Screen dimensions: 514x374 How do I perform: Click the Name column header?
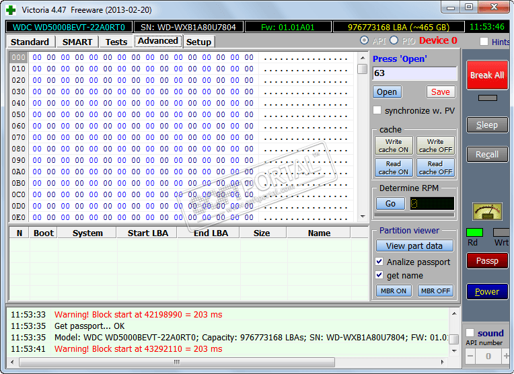pyautogui.click(x=319, y=233)
